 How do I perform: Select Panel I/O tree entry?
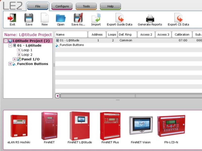(31, 59)
